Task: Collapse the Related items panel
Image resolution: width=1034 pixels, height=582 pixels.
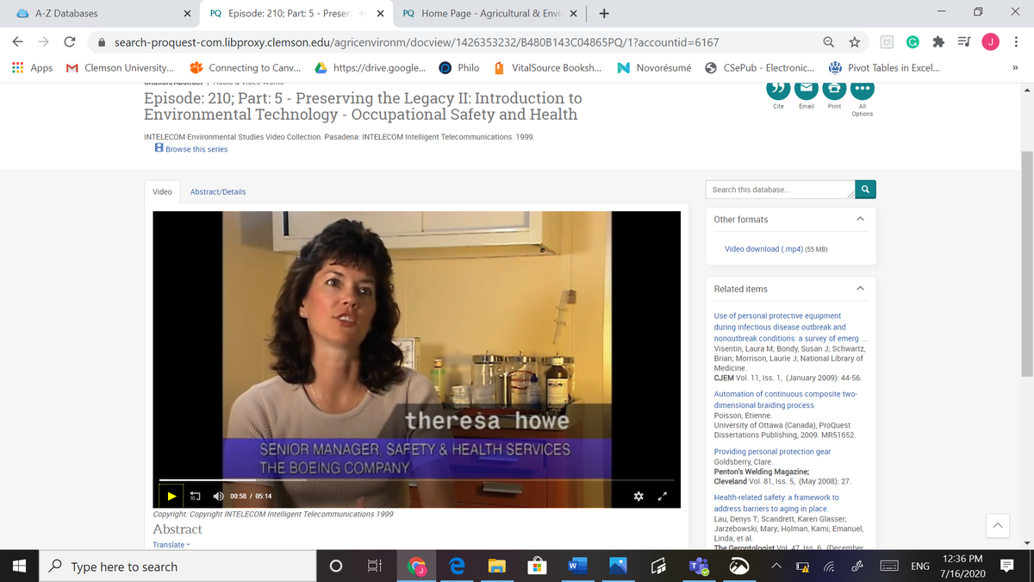Action: [x=859, y=289]
